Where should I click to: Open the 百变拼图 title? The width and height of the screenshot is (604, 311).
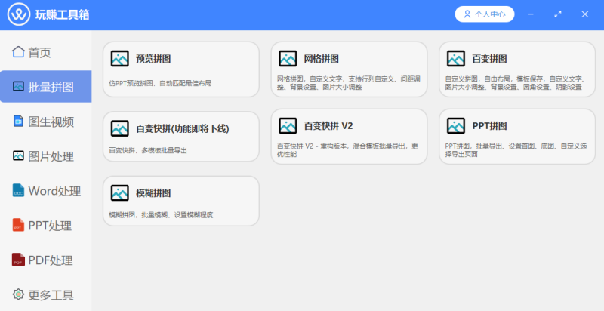pyautogui.click(x=489, y=59)
